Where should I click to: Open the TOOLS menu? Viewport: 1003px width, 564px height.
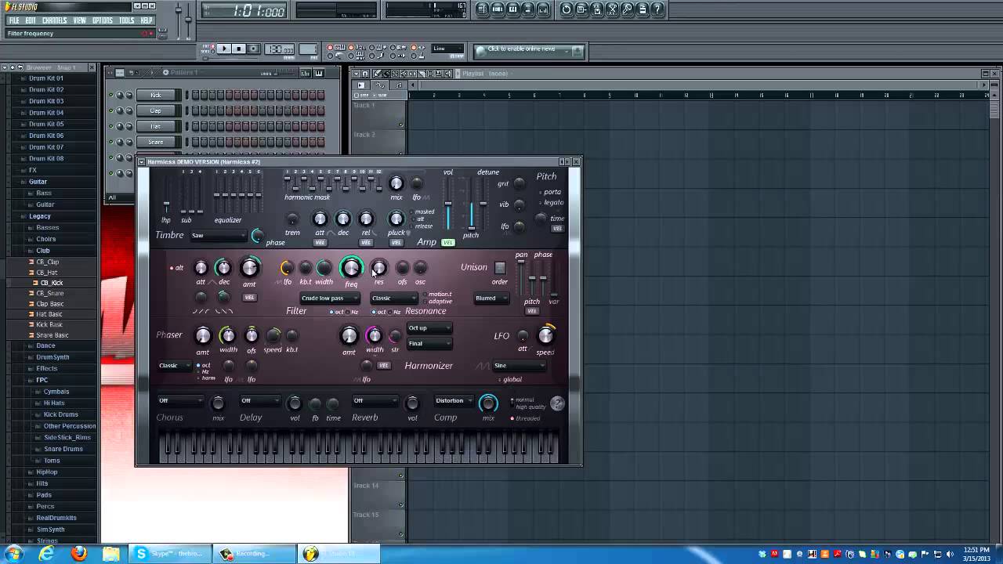tap(127, 20)
